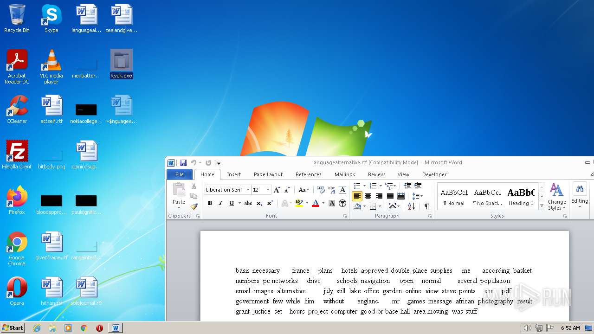
Task: Select the Ryuk.exe desktop icon
Action: 121,64
